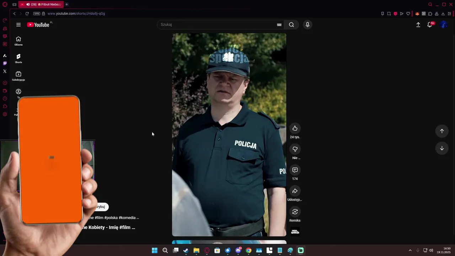
Task: Click the #polska hashtag link
Action: pos(111,218)
